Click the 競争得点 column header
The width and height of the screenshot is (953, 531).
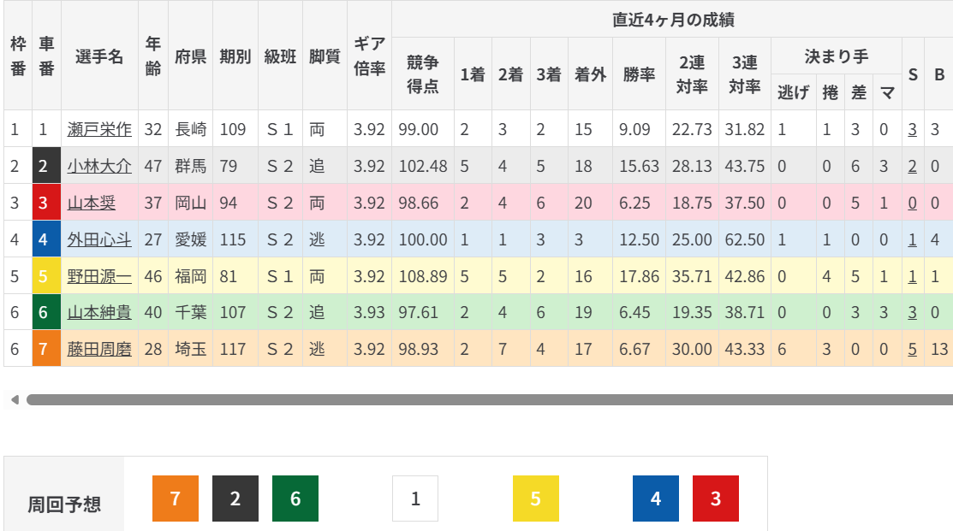point(422,74)
